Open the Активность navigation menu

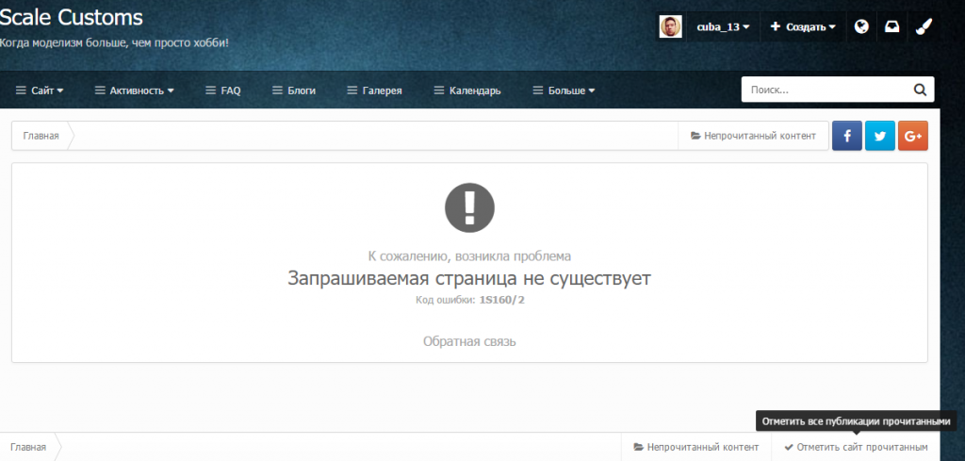pos(134,91)
